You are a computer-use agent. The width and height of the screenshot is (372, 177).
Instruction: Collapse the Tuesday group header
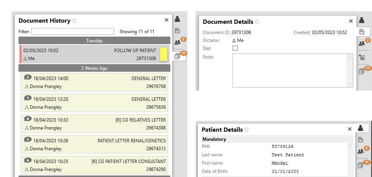point(95,41)
